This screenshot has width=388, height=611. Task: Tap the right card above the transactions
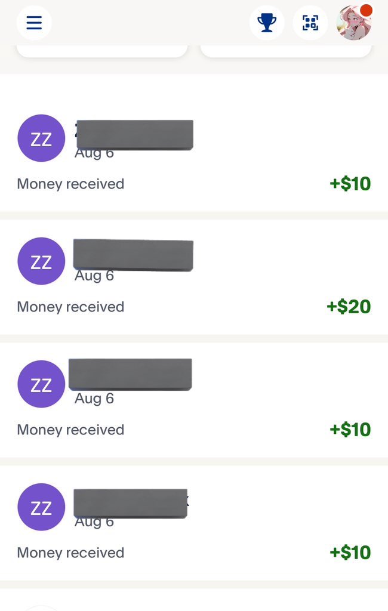286,51
